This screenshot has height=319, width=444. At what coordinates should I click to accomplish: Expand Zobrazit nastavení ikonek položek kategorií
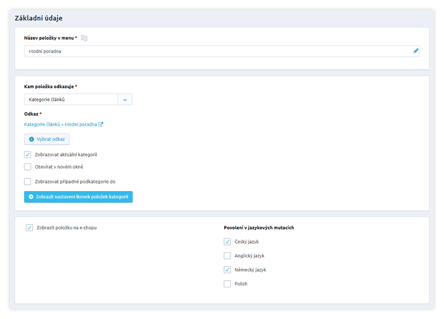click(82, 197)
